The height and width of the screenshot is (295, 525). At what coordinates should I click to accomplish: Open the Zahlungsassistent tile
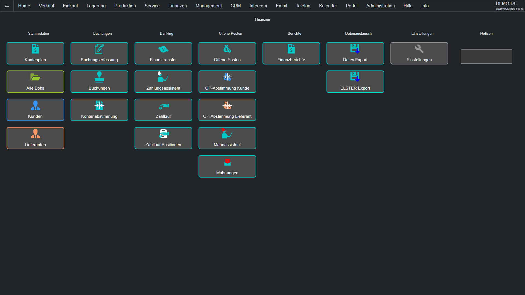pos(163,82)
